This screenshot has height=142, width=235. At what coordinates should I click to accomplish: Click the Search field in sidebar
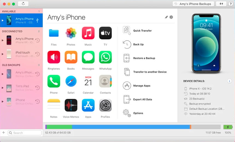(25, 133)
